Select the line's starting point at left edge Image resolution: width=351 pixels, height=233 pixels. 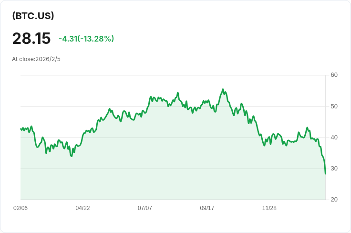pos(21,129)
